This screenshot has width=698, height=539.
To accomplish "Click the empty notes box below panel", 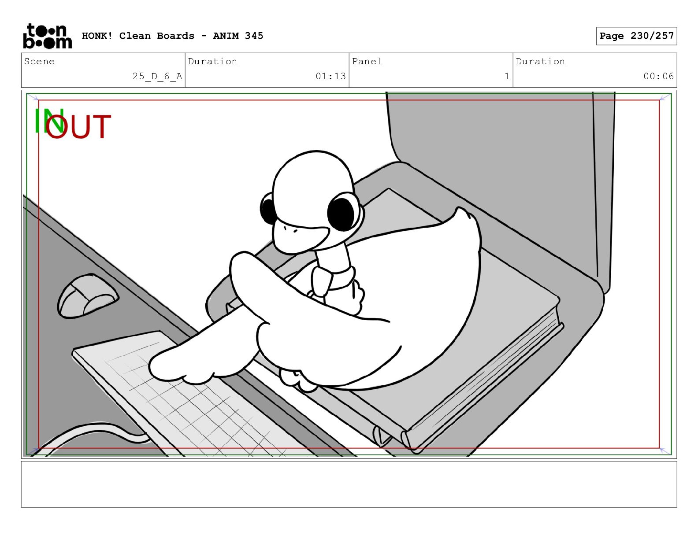I will coord(349,484).
